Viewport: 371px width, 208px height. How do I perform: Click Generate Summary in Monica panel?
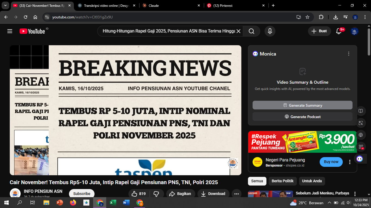coord(303,105)
